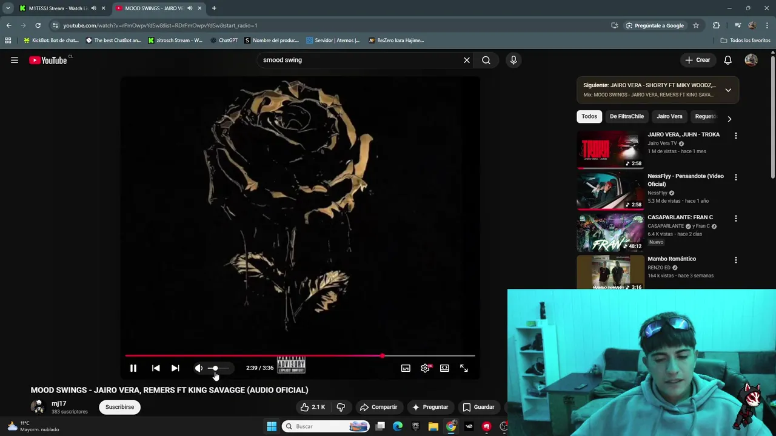Enter fullscreen mode
The image size is (776, 436).
coord(464,368)
